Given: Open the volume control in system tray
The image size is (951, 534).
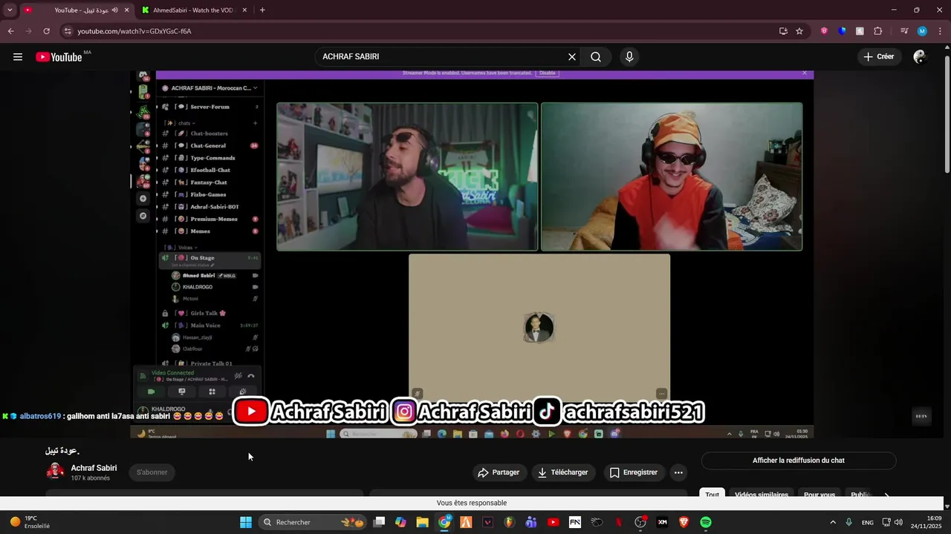Looking at the screenshot, I should click(899, 522).
